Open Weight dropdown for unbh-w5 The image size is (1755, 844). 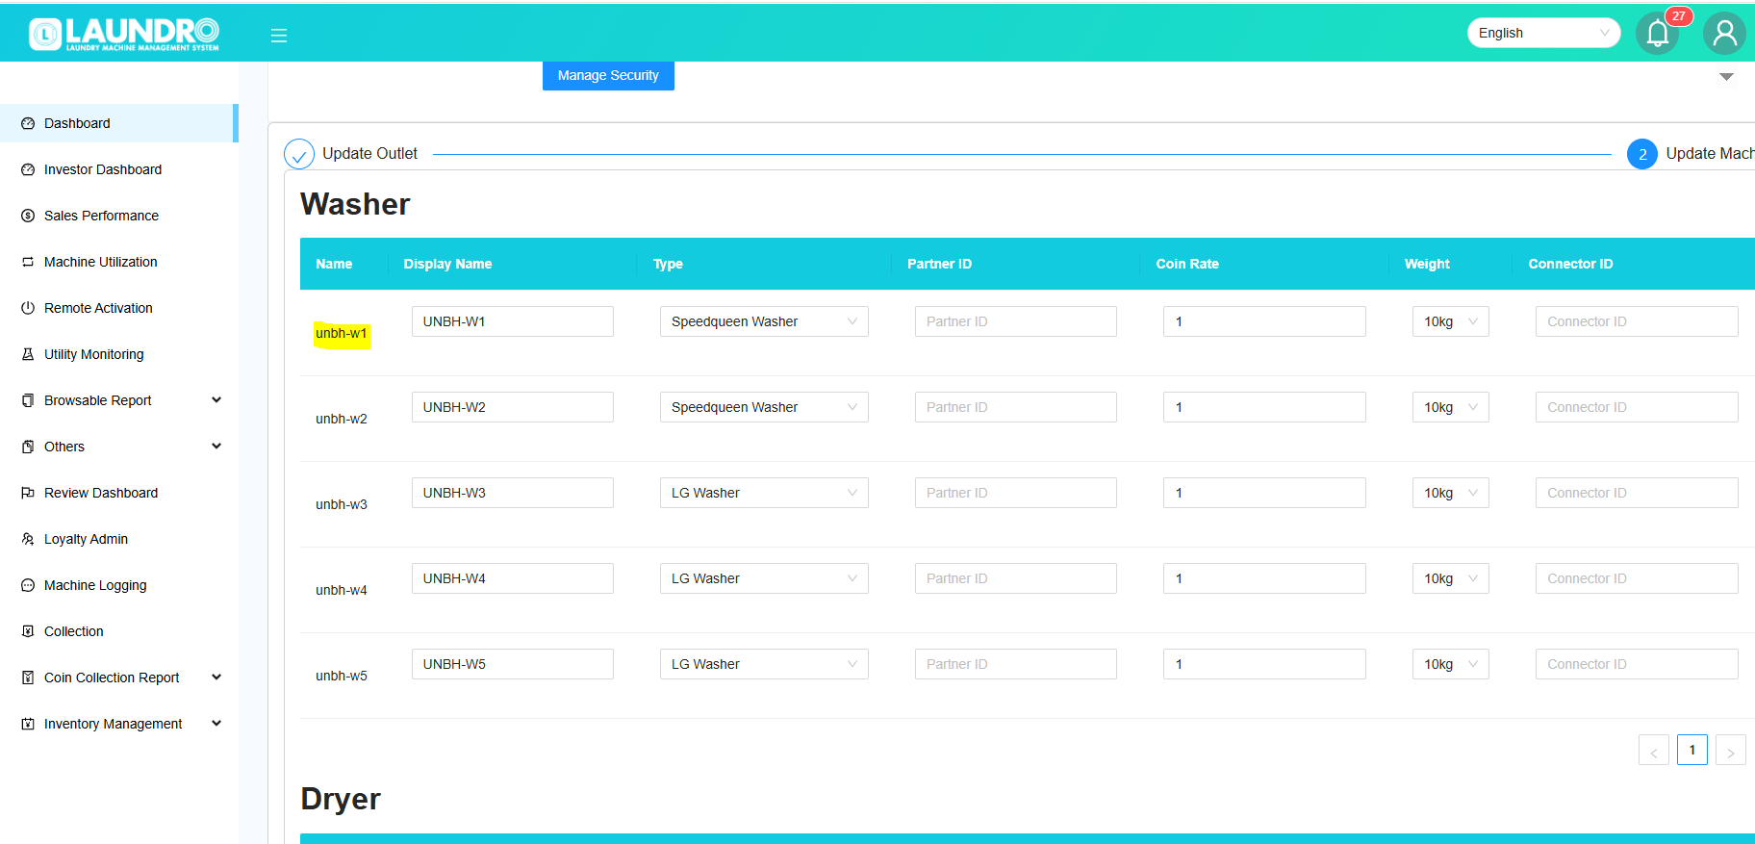click(1451, 664)
